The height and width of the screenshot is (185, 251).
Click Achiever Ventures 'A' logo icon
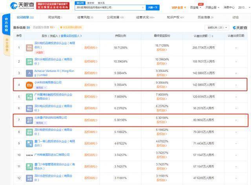point(30,73)
